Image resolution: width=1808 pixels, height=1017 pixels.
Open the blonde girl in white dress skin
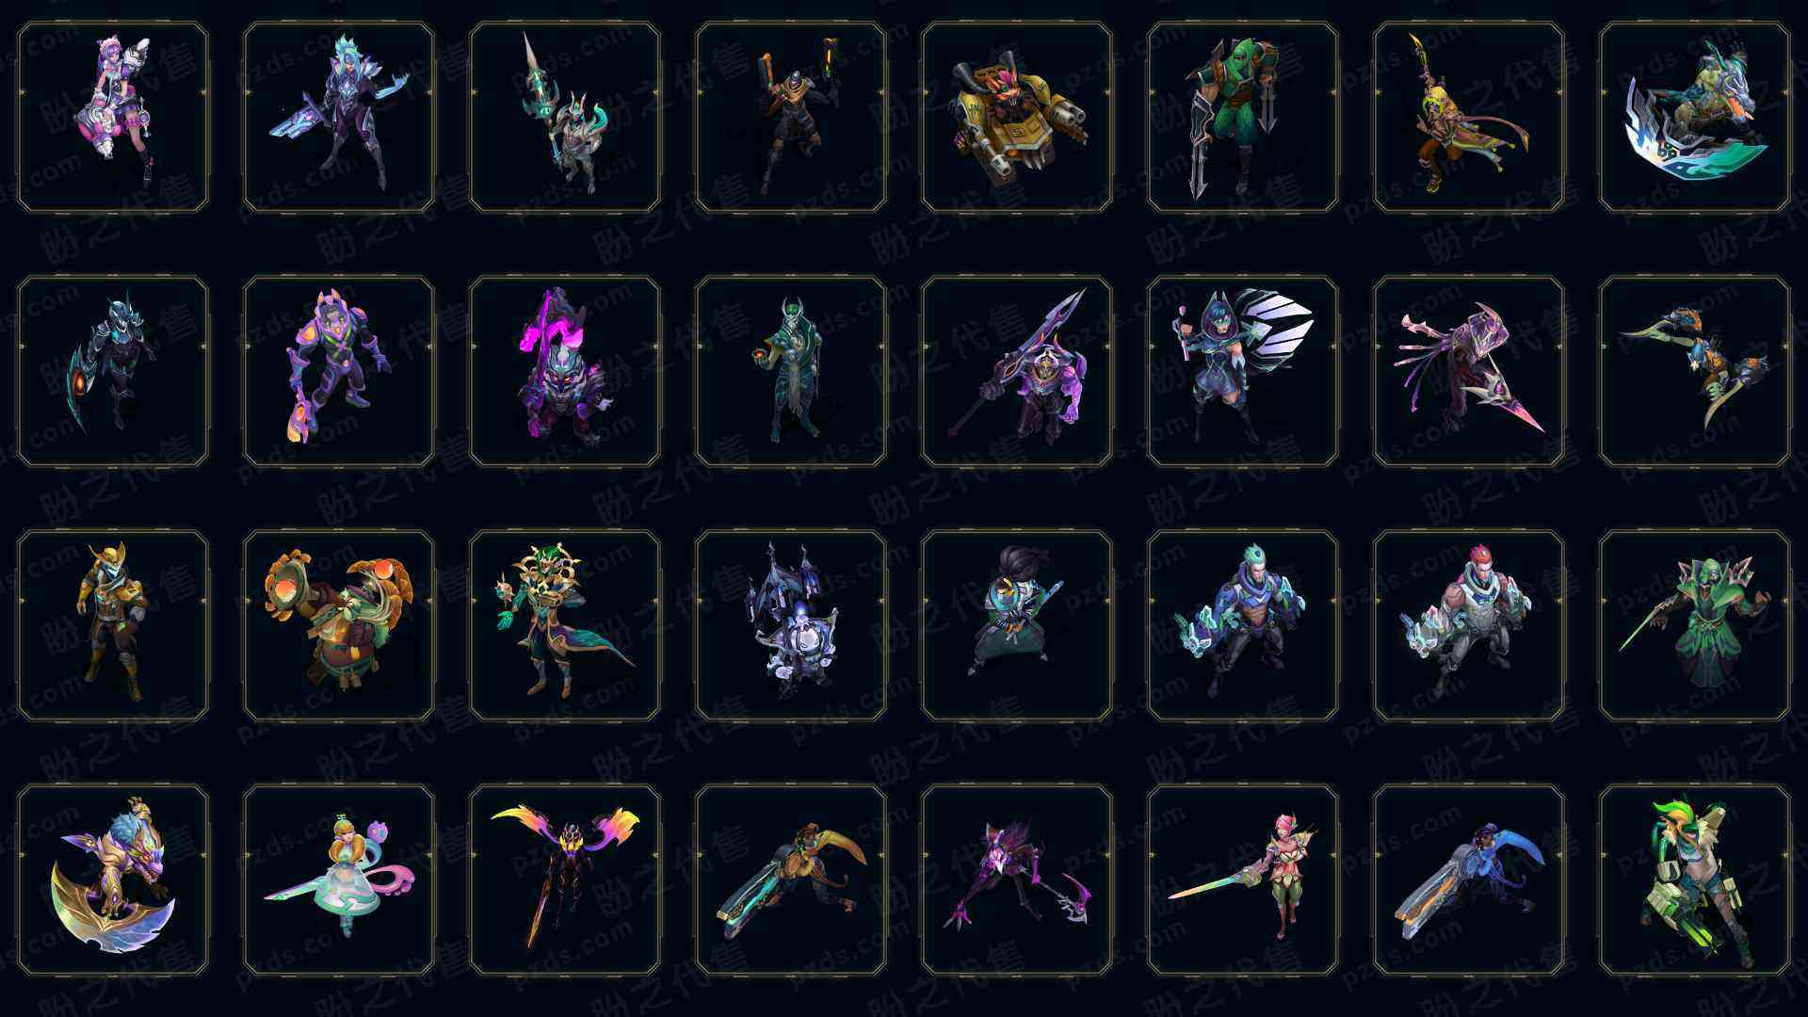[x=339, y=880]
